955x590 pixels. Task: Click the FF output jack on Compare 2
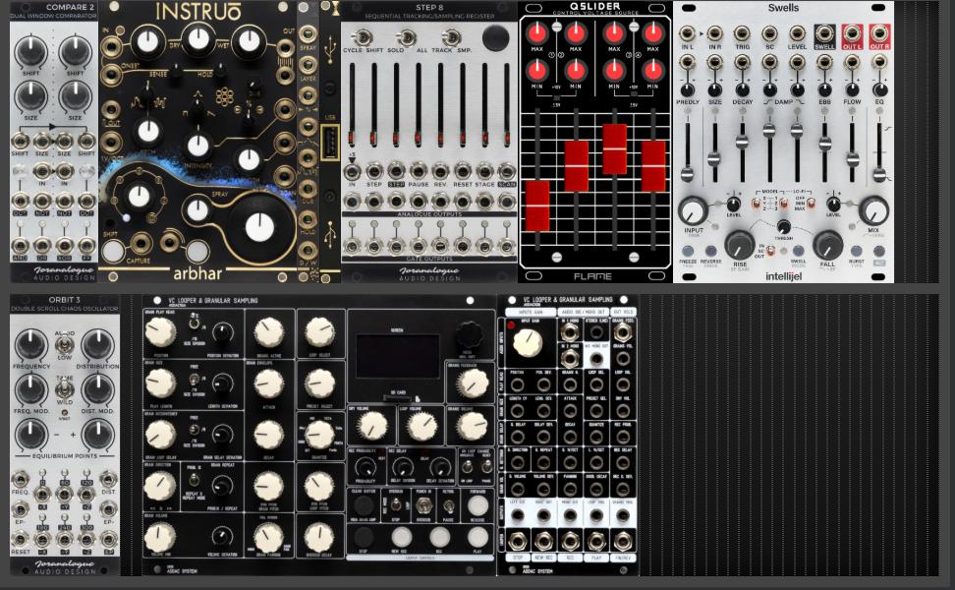(x=87, y=246)
